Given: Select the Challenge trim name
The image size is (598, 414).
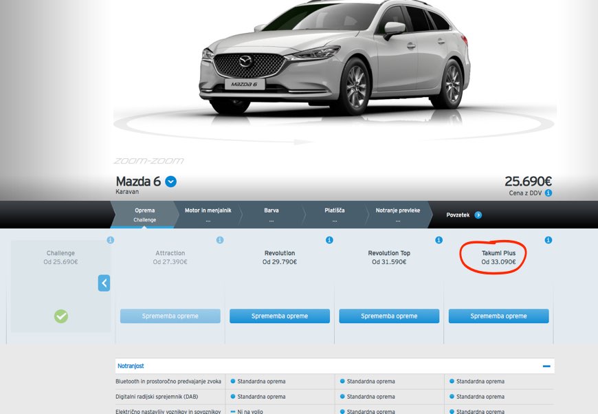Looking at the screenshot, I should (60, 253).
